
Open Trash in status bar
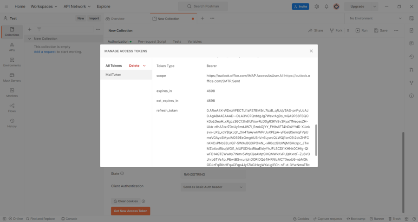pos(394,219)
